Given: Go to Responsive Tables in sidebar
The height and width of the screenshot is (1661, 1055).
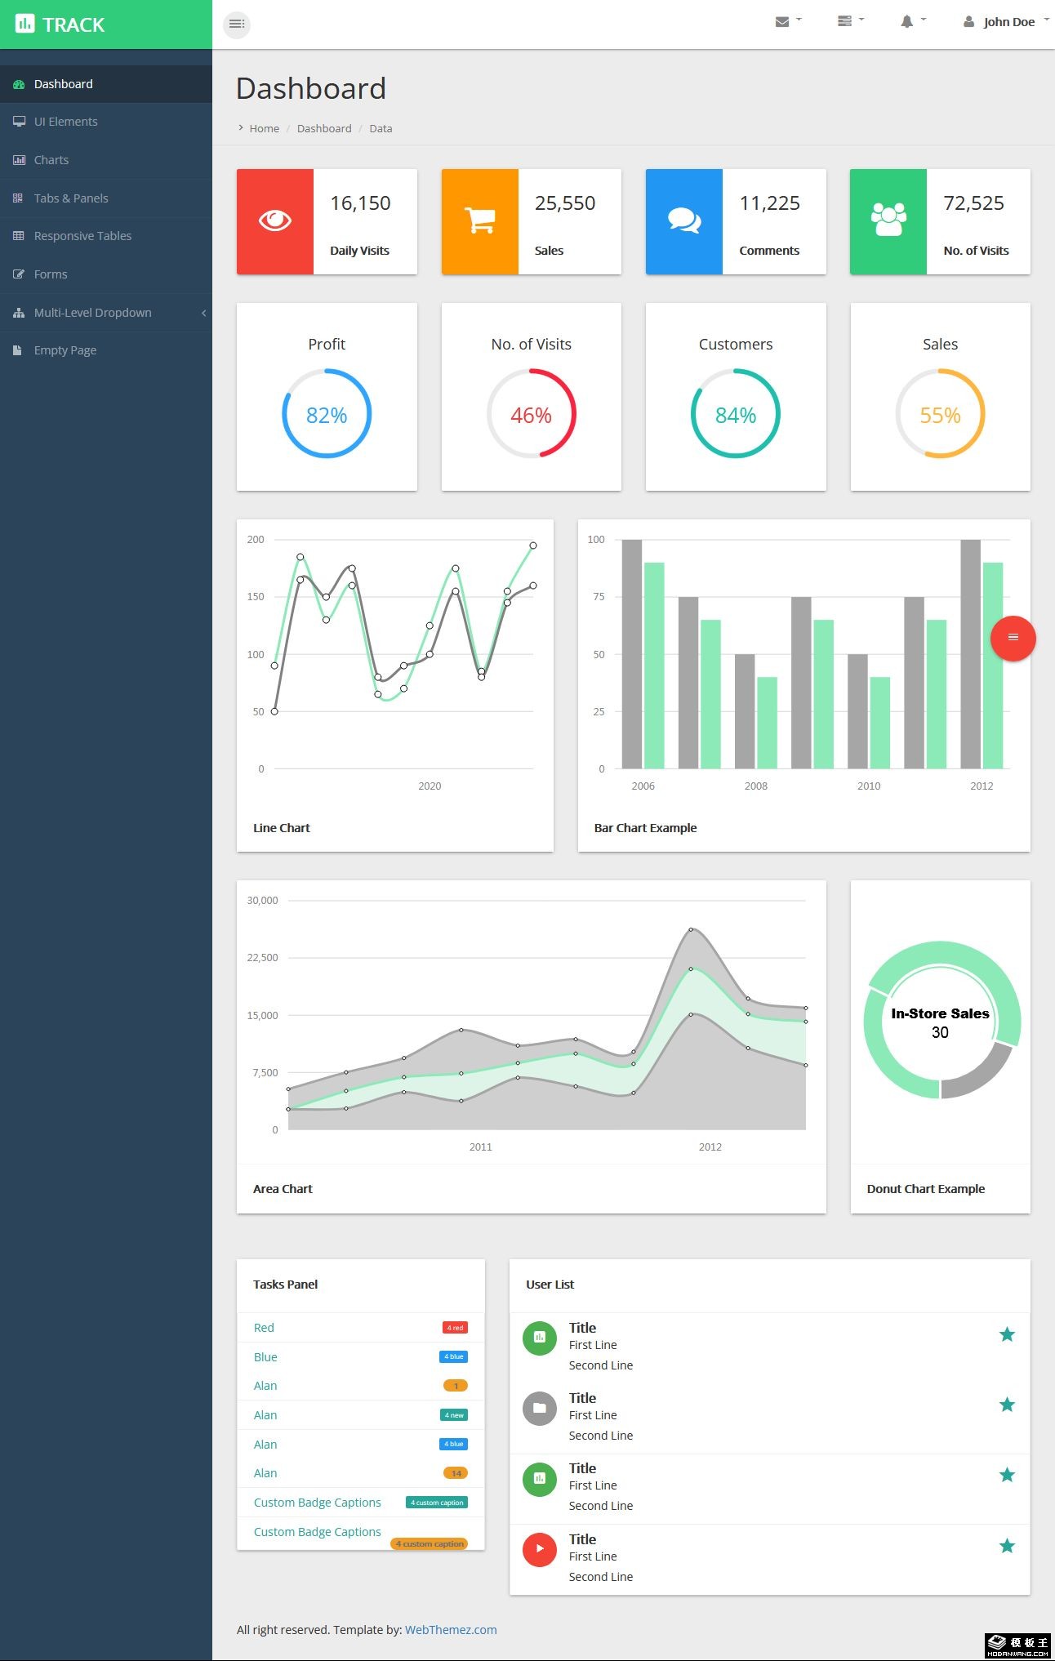Looking at the screenshot, I should [82, 236].
